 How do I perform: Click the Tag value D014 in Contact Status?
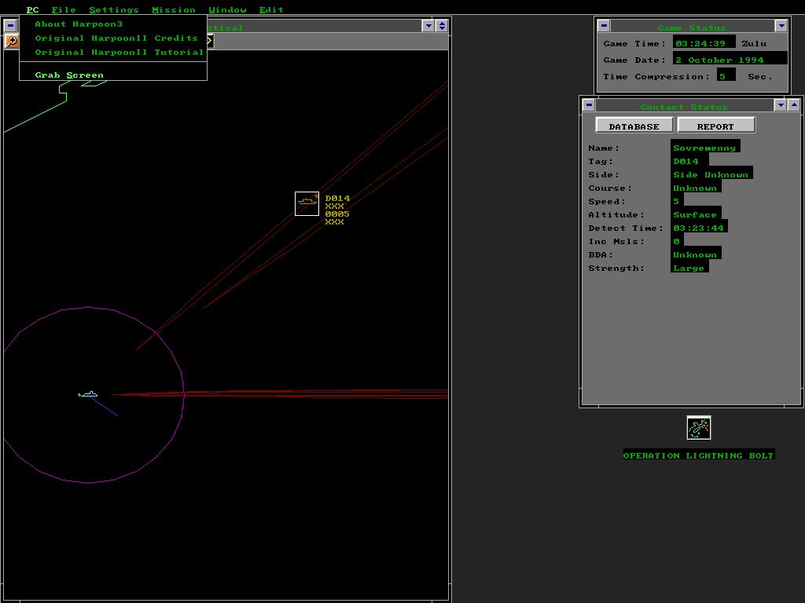click(689, 161)
